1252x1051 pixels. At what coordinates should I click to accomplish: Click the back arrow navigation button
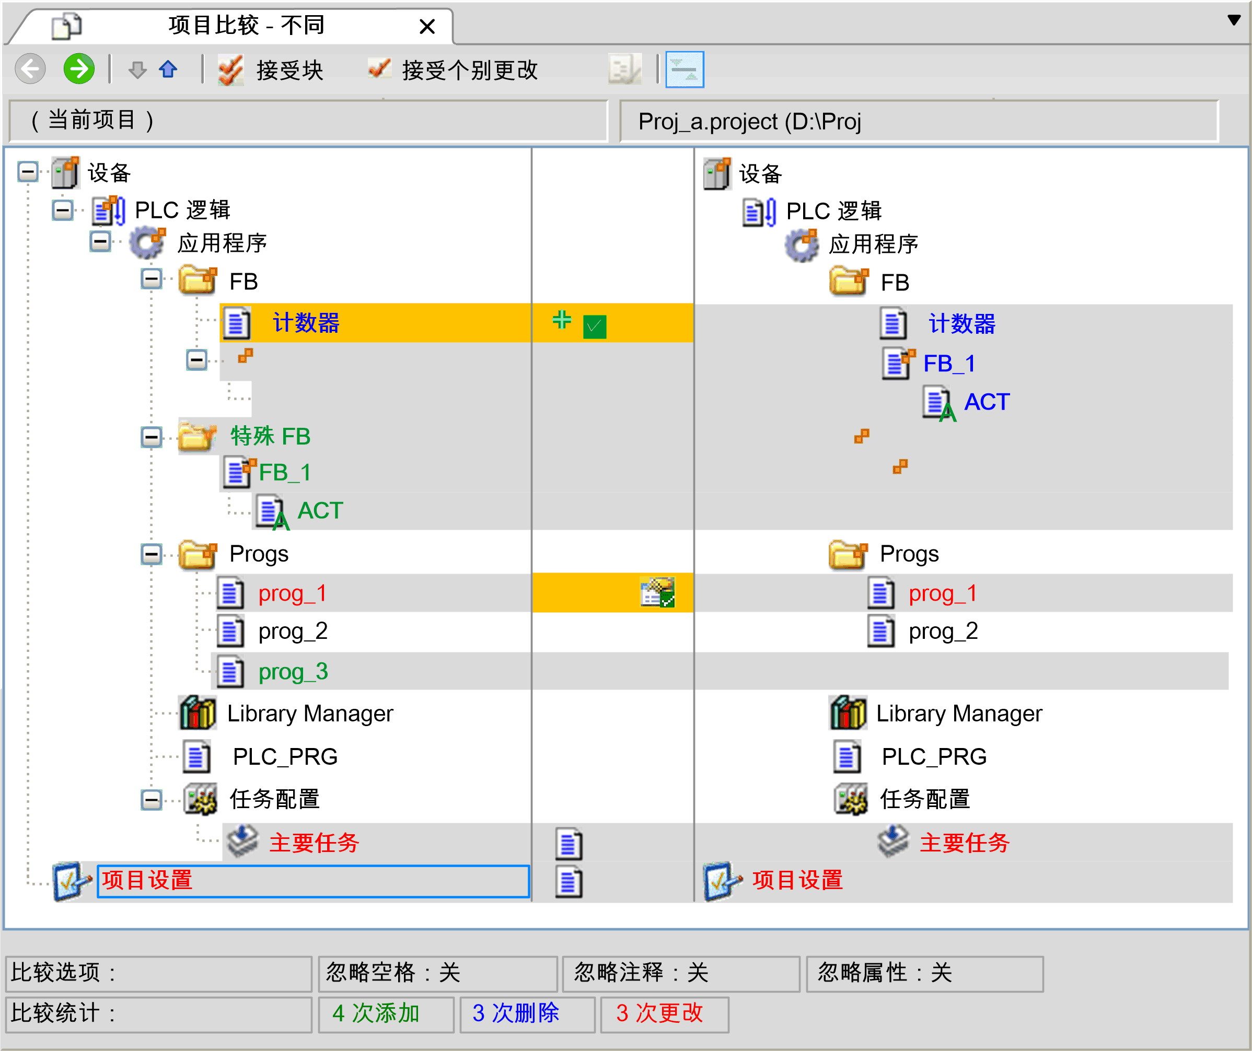tap(30, 69)
